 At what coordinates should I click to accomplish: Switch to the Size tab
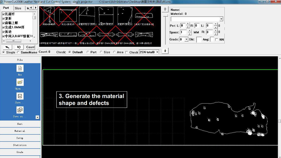(x=18, y=8)
